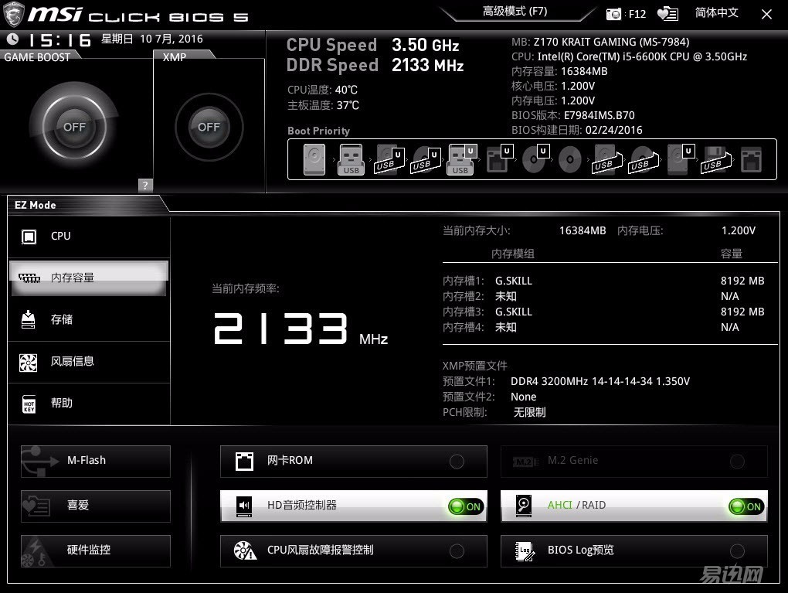This screenshot has width=788, height=593.
Task: Select the USB floppy boot device icon
Action: pos(716,159)
